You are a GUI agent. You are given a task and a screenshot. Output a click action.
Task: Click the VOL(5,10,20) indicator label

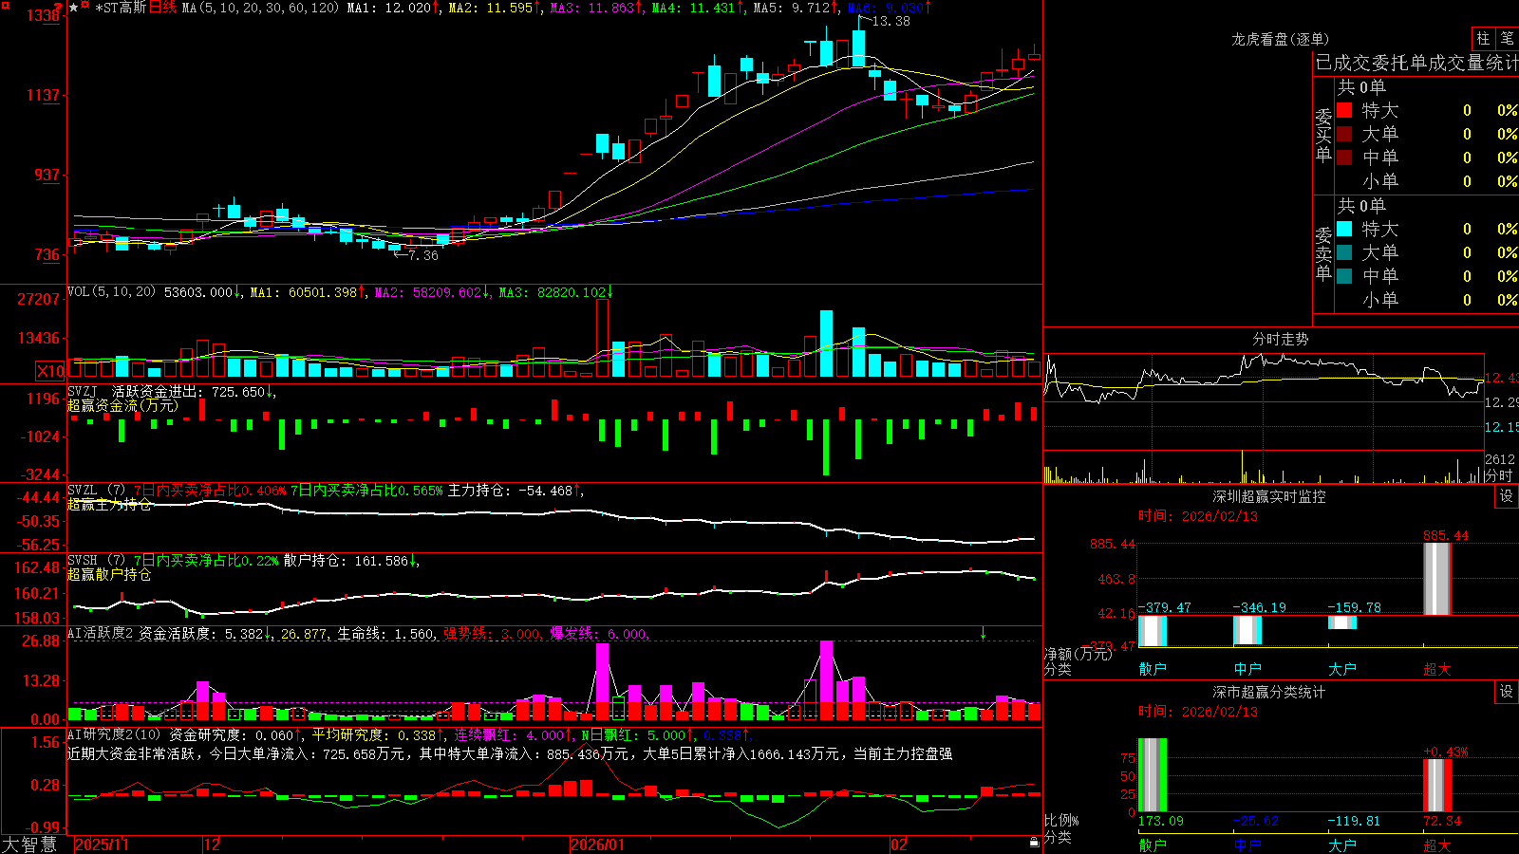pos(112,291)
